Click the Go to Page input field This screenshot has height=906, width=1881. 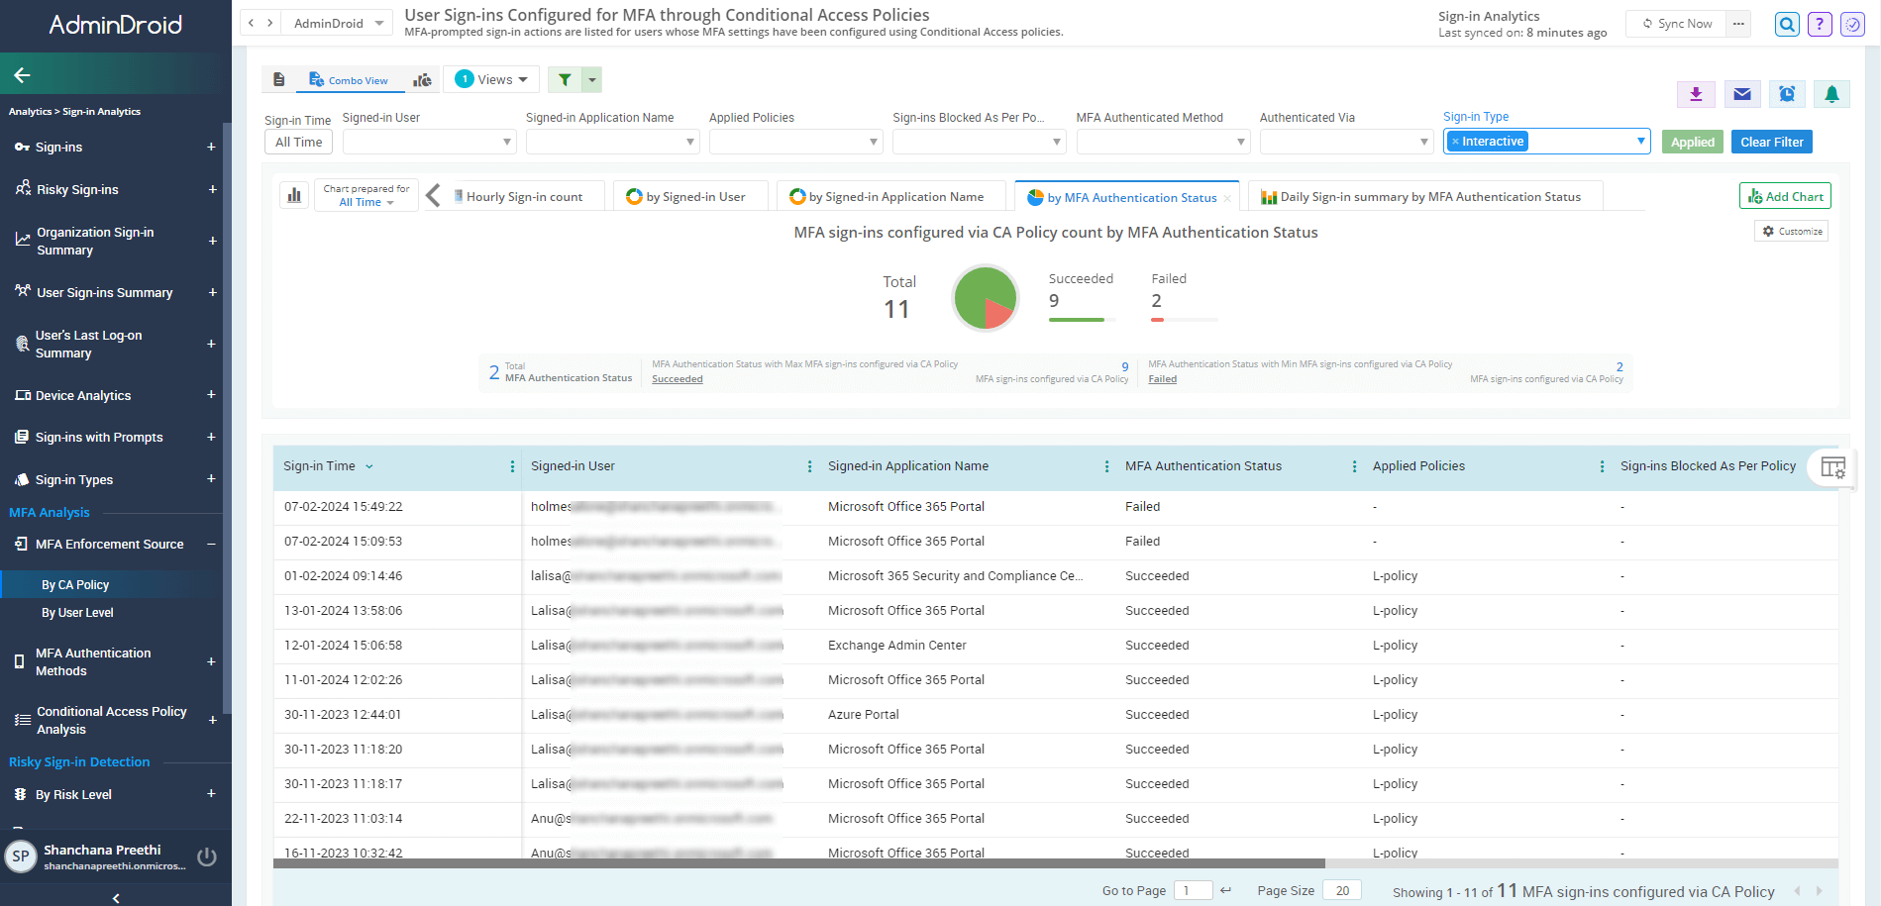[x=1192, y=890]
